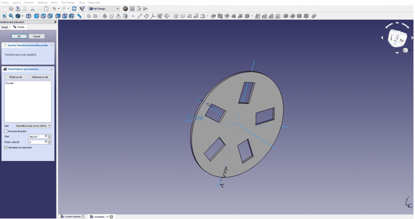Click the Pocket feature toolbar icon
Screen dimensions: 415x219
(x=213, y=16)
